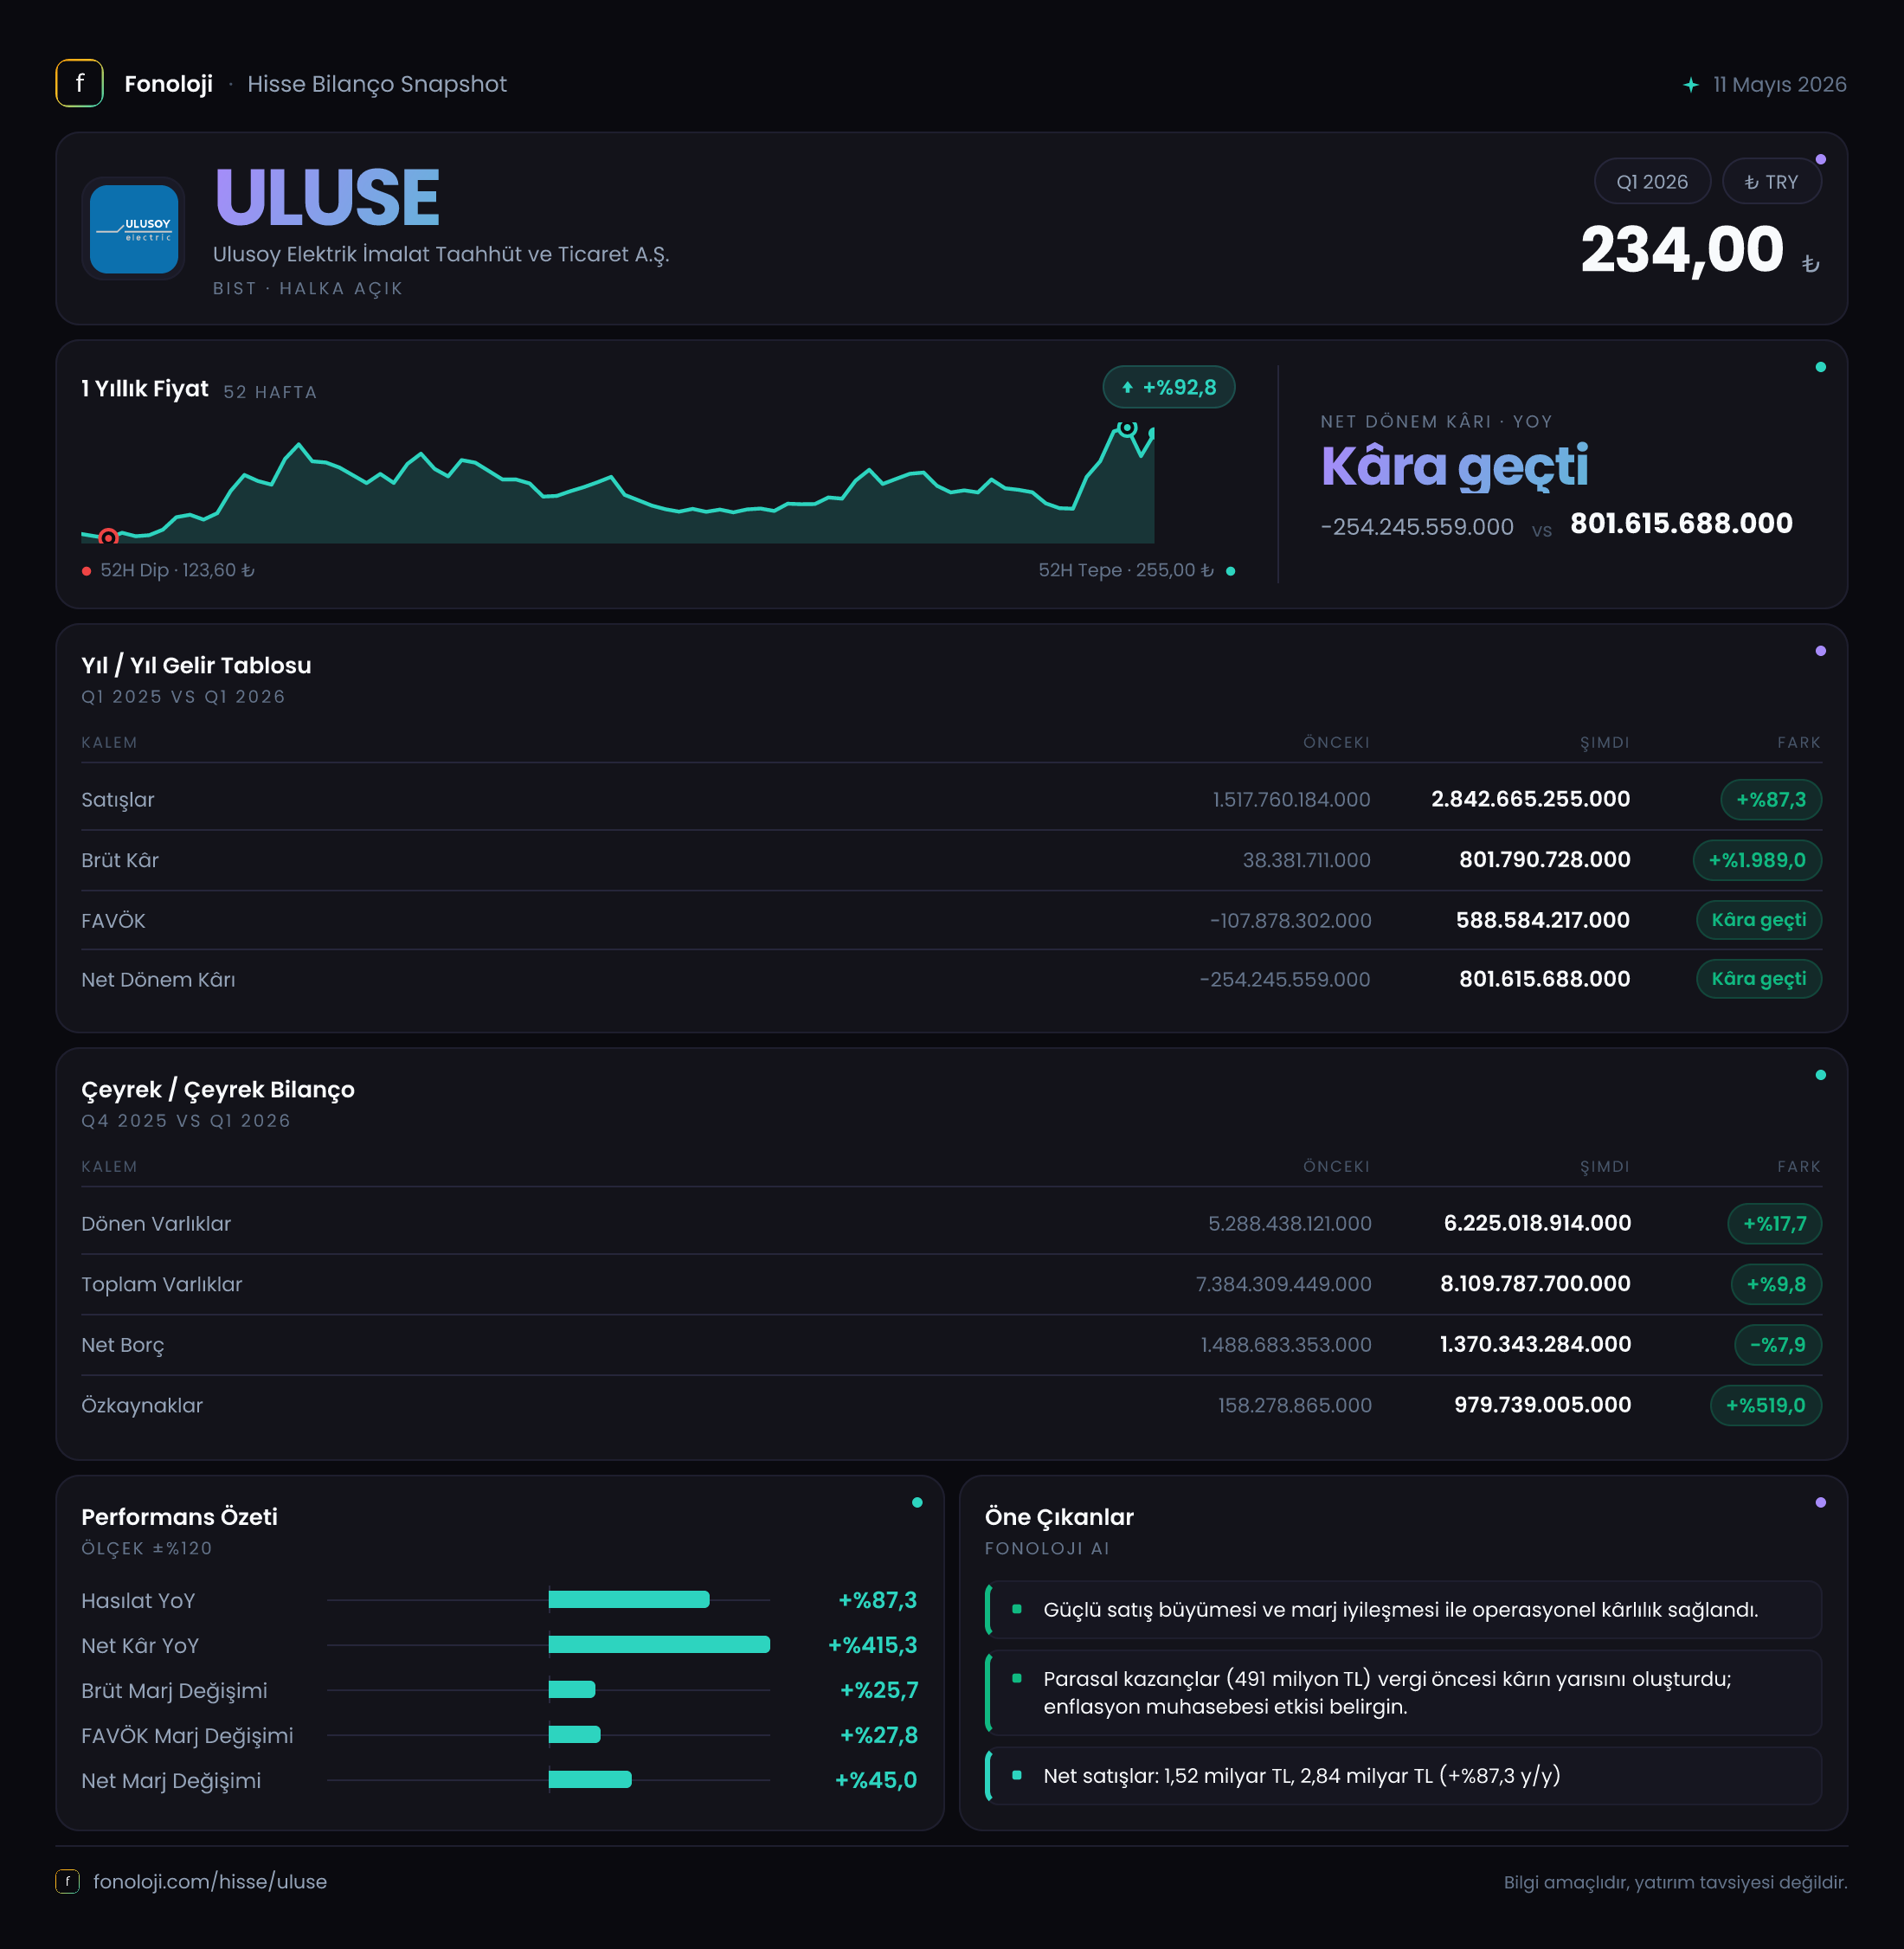Click the small footer Fonoloji logo icon
Screen dimensions: 1904x1949
[x=67, y=1882]
